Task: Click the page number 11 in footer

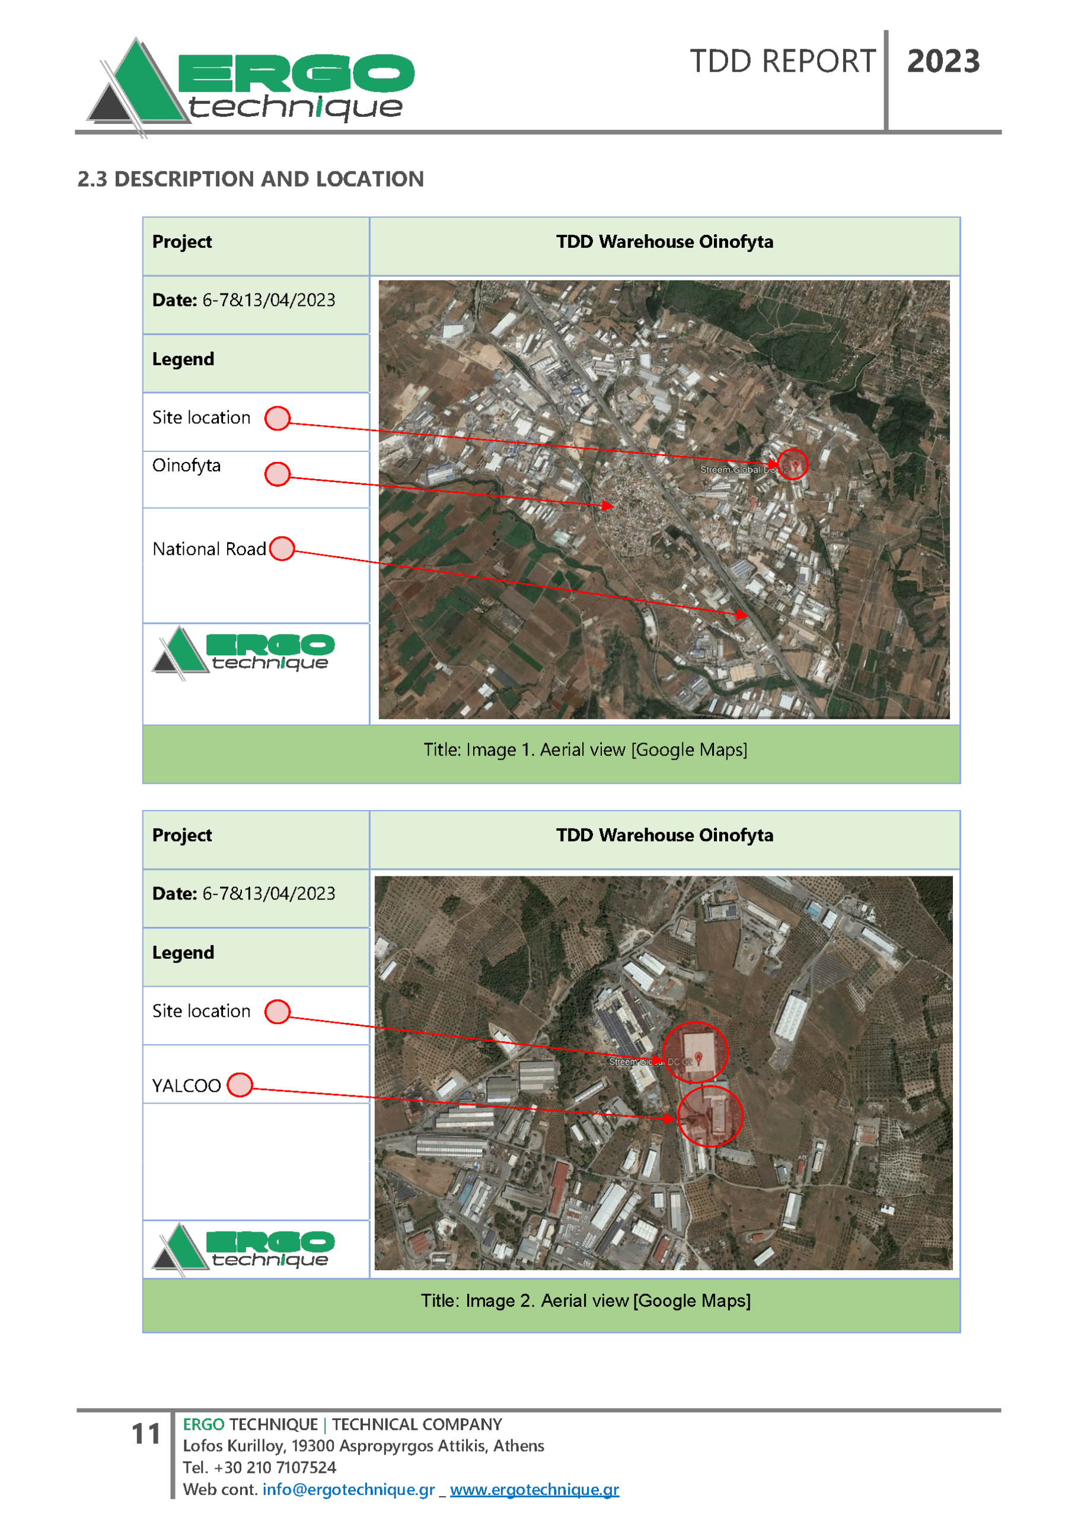Action: pos(146,1434)
